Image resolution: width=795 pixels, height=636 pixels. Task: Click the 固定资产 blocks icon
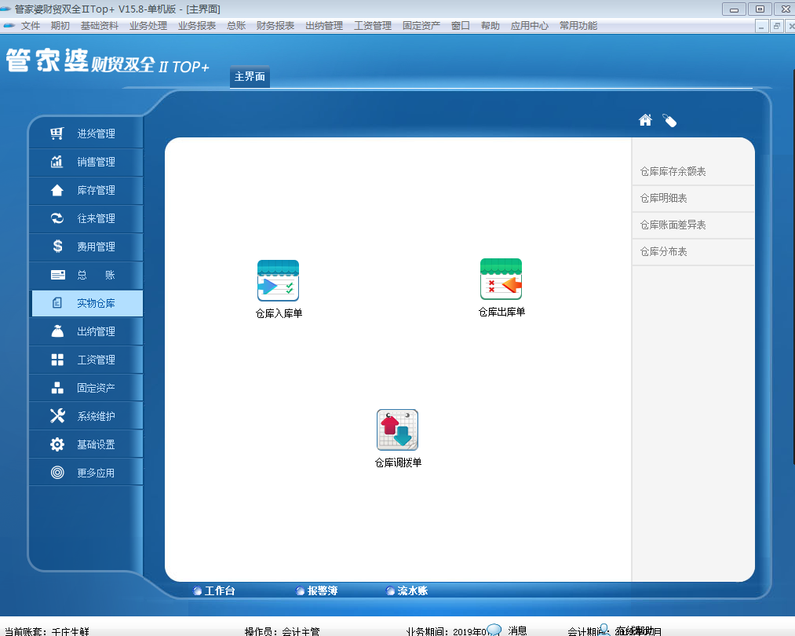[57, 388]
